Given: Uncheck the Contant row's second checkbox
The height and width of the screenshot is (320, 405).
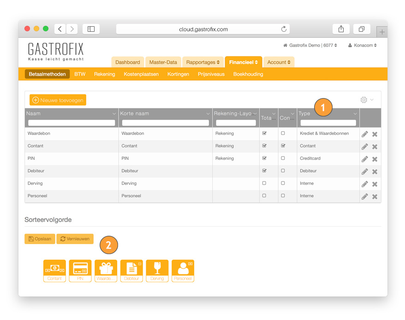Looking at the screenshot, I should pos(283,145).
